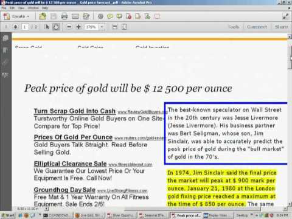Viewport: 292px width, 219px height.
Task: Open the Tools pane
Action: click(x=234, y=27)
